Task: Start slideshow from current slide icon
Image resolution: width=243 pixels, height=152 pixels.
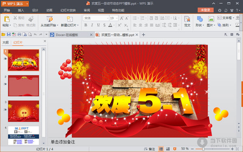Action: point(49,19)
